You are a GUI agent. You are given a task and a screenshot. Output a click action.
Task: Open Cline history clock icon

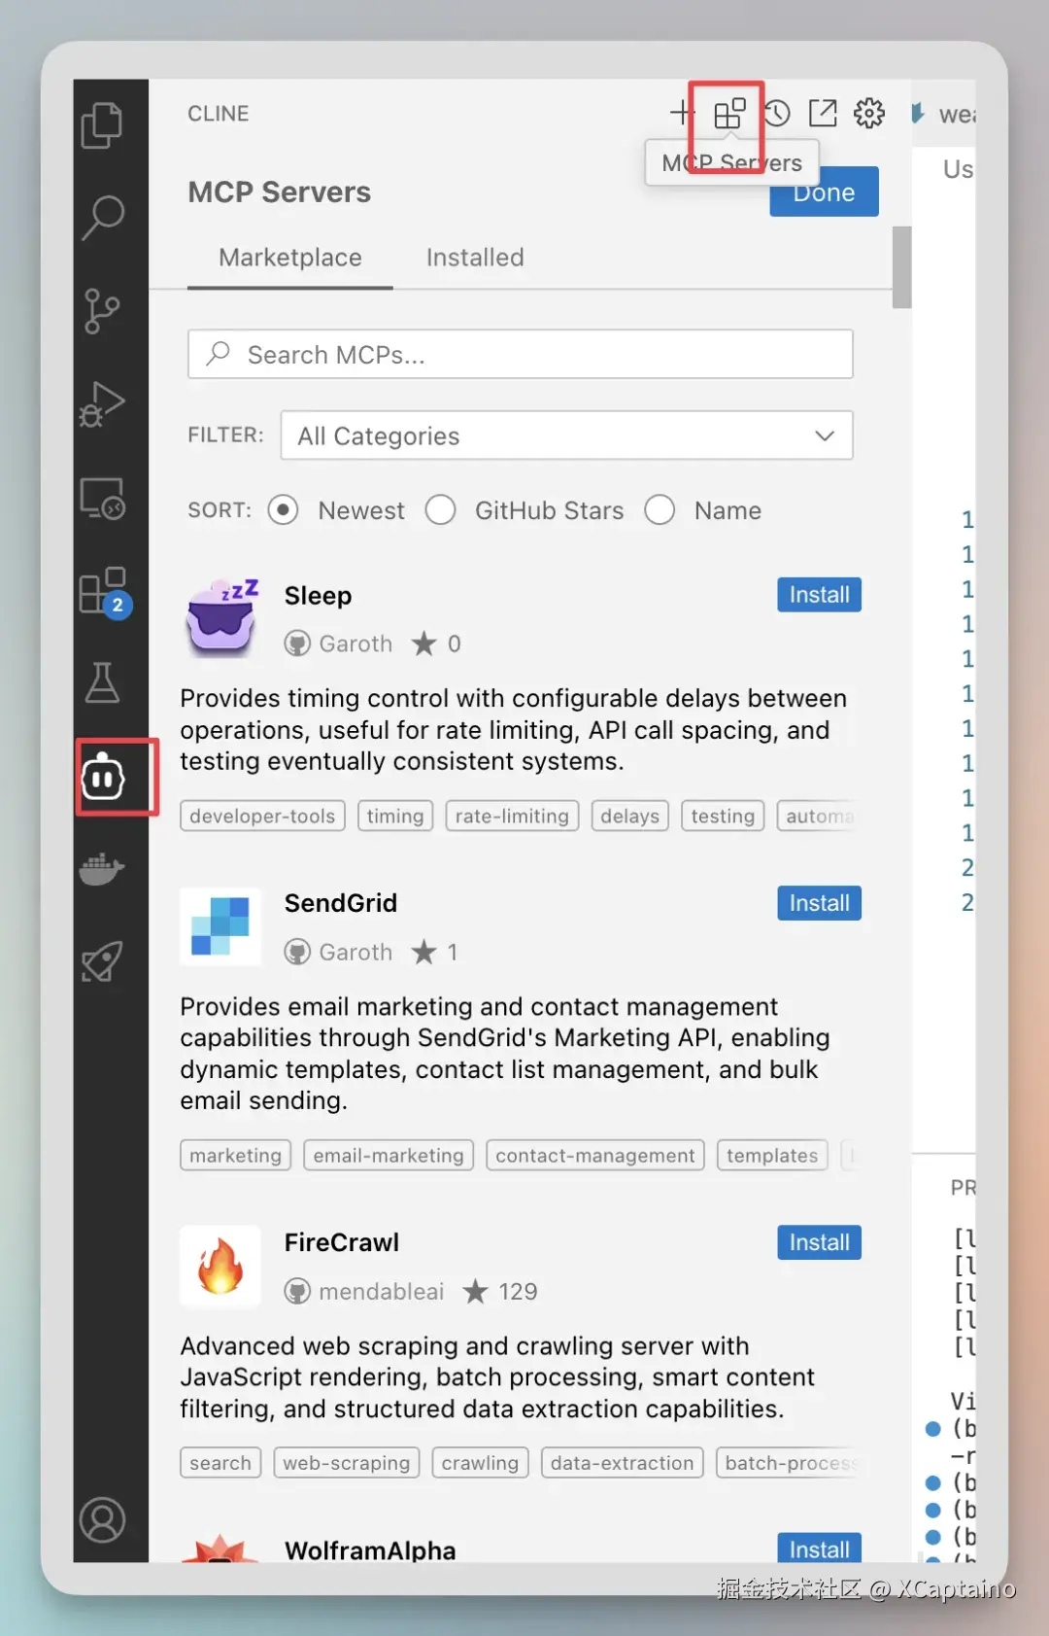[x=776, y=114]
